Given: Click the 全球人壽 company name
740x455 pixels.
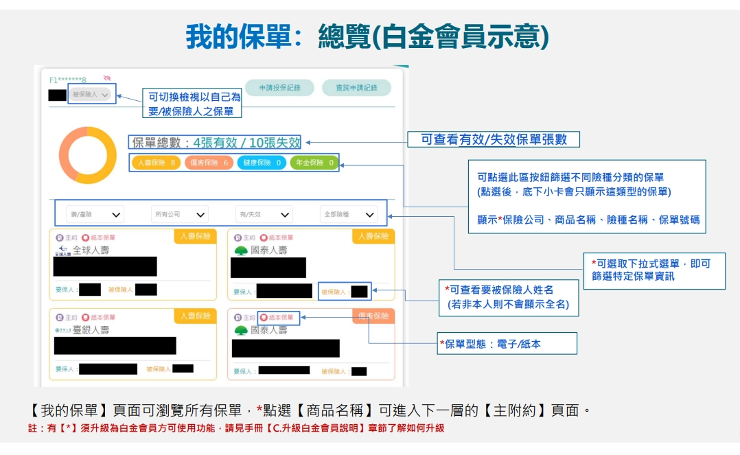Looking at the screenshot, I should point(91,250).
